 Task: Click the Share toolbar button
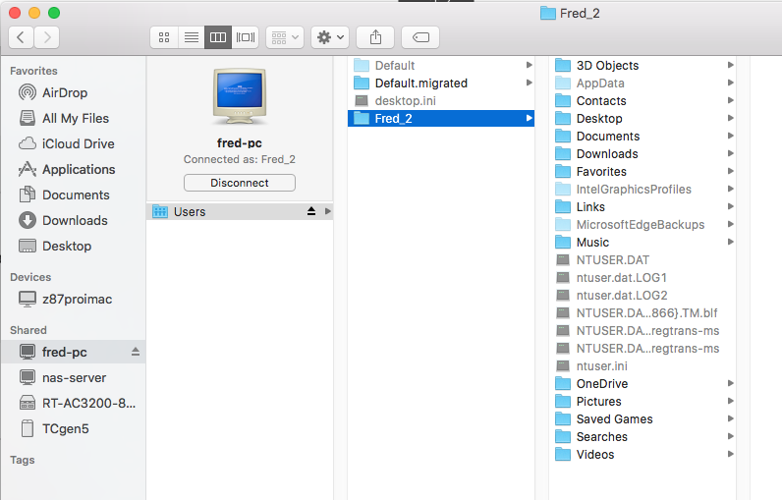(x=375, y=37)
